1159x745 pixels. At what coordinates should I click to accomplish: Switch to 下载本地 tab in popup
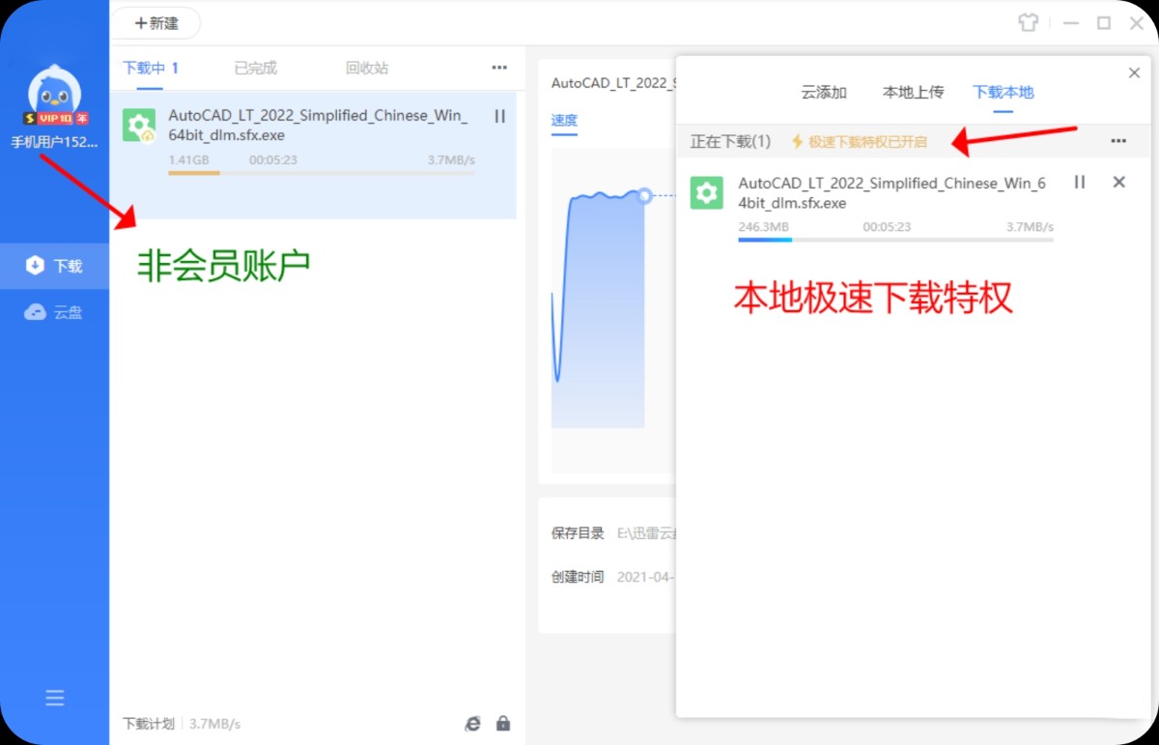pyautogui.click(x=1004, y=92)
